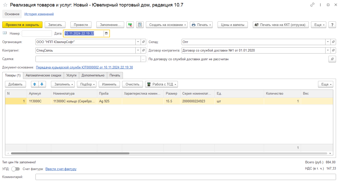Click horizontal scrollbar thumb of goods table
The width and height of the screenshot is (339, 182).
click(70, 153)
